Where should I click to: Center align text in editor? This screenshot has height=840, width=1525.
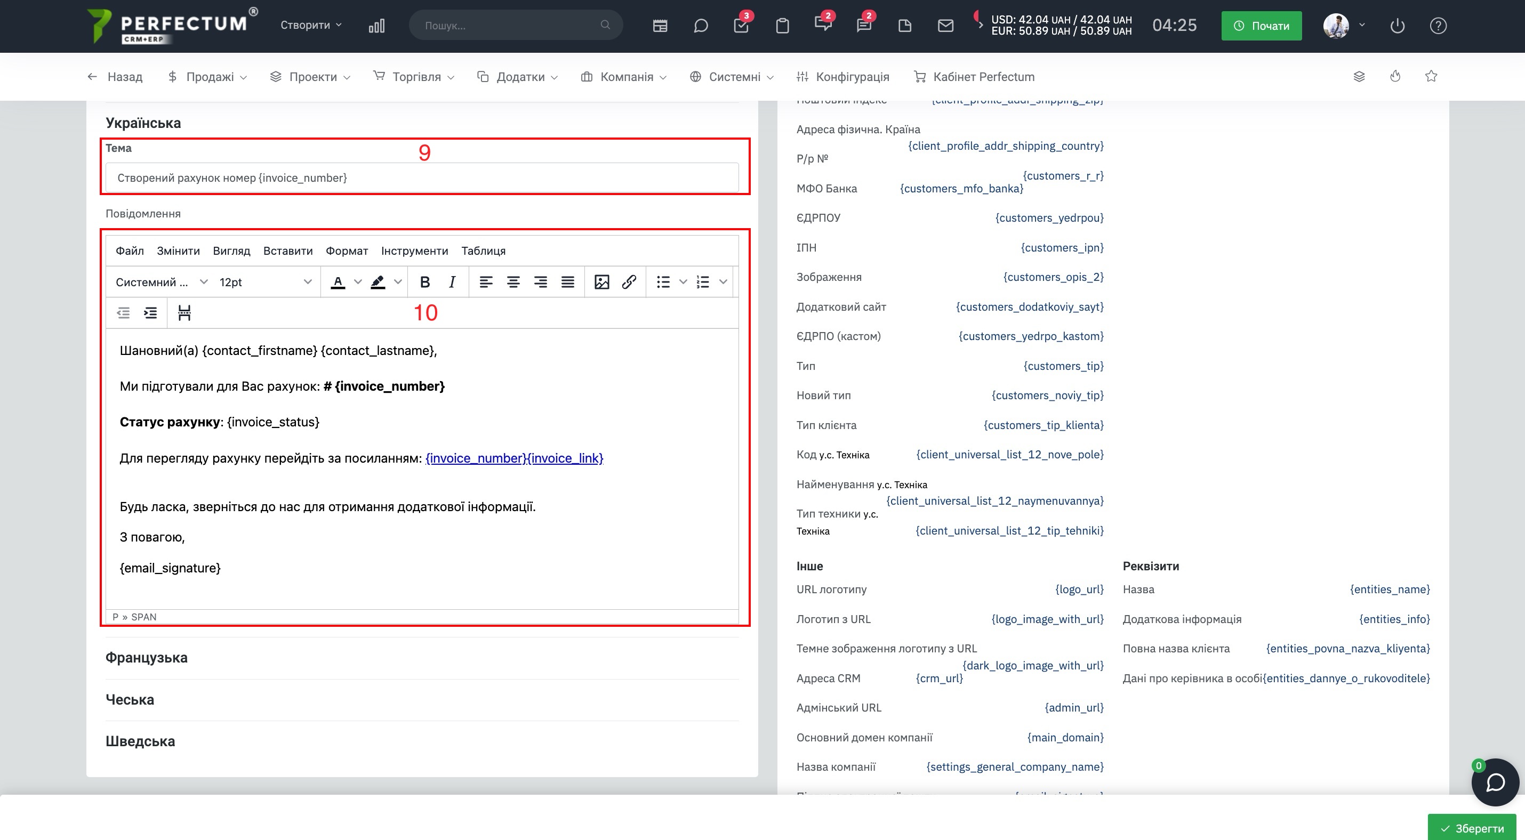(513, 282)
